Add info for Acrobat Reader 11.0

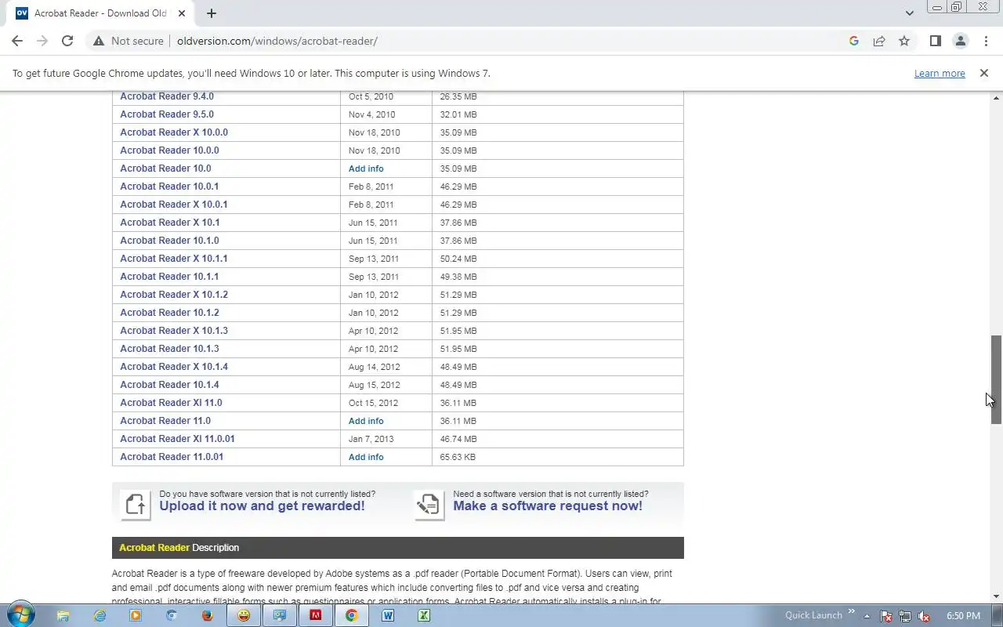[366, 421]
